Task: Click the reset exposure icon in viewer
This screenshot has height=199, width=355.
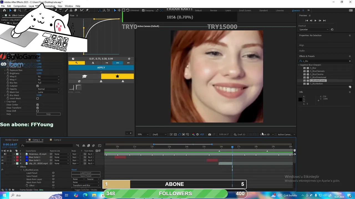Action: (197, 134)
